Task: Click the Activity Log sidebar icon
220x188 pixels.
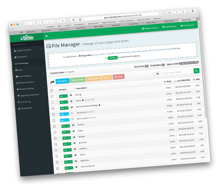Action: click(19, 102)
